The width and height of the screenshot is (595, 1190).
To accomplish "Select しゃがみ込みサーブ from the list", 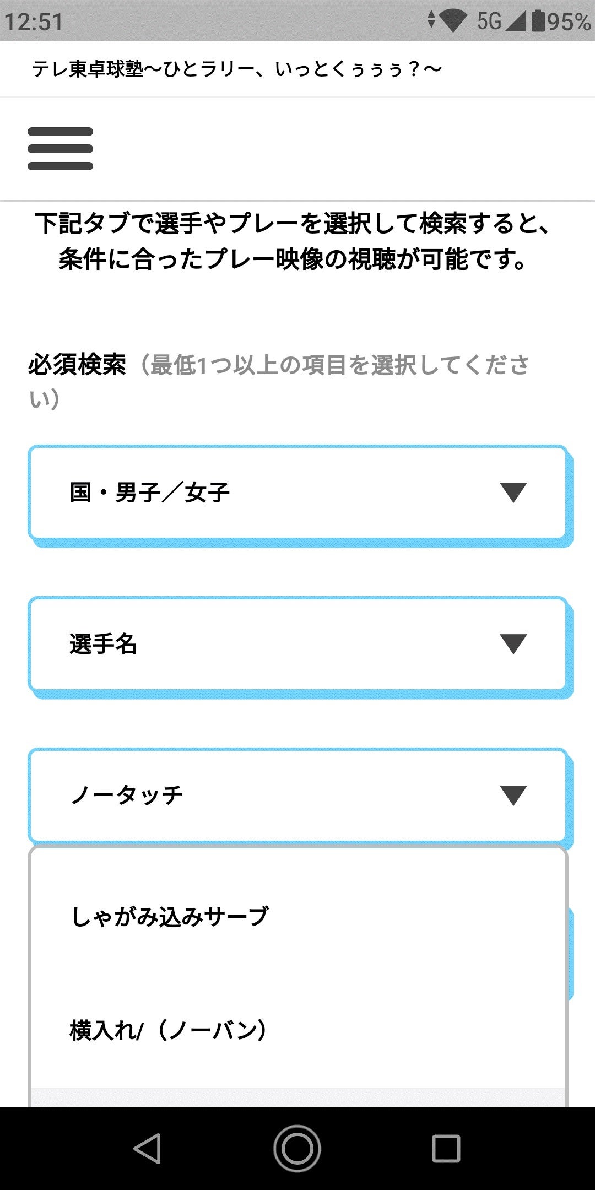I will [170, 916].
